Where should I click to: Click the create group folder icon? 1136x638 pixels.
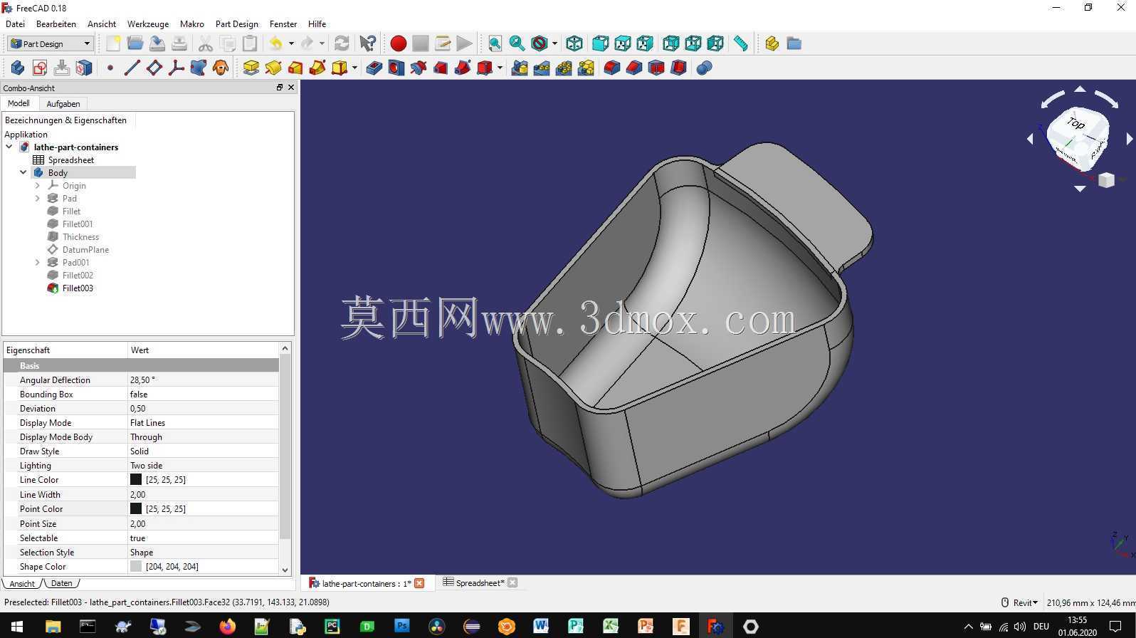[x=794, y=43]
